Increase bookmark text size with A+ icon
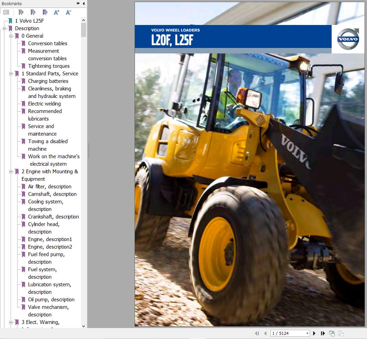 tap(56, 12)
